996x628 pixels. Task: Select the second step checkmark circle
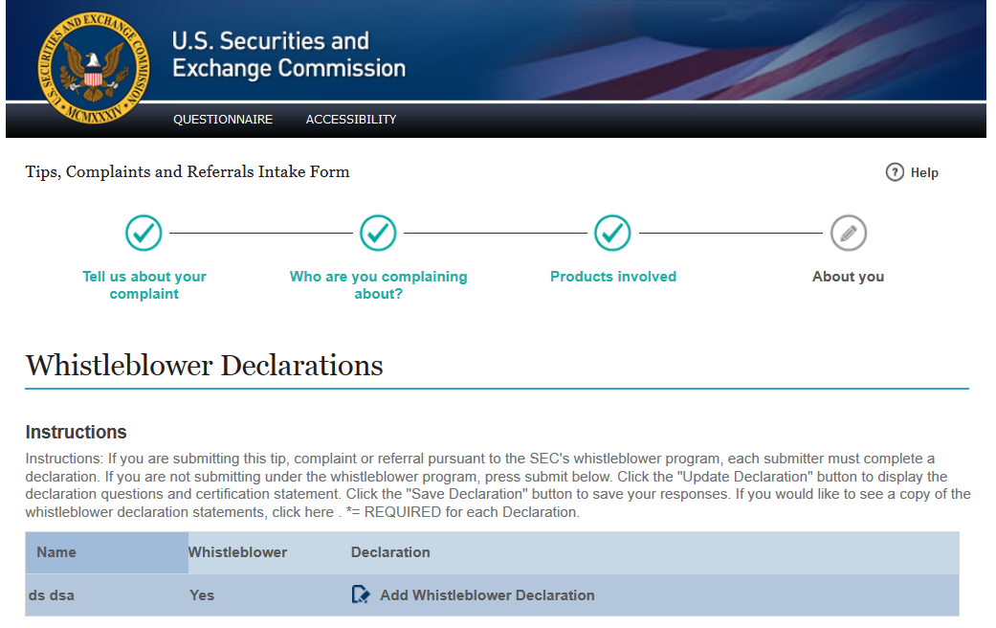click(378, 233)
